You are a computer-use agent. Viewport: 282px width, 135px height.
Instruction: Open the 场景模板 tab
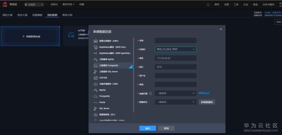37,15
